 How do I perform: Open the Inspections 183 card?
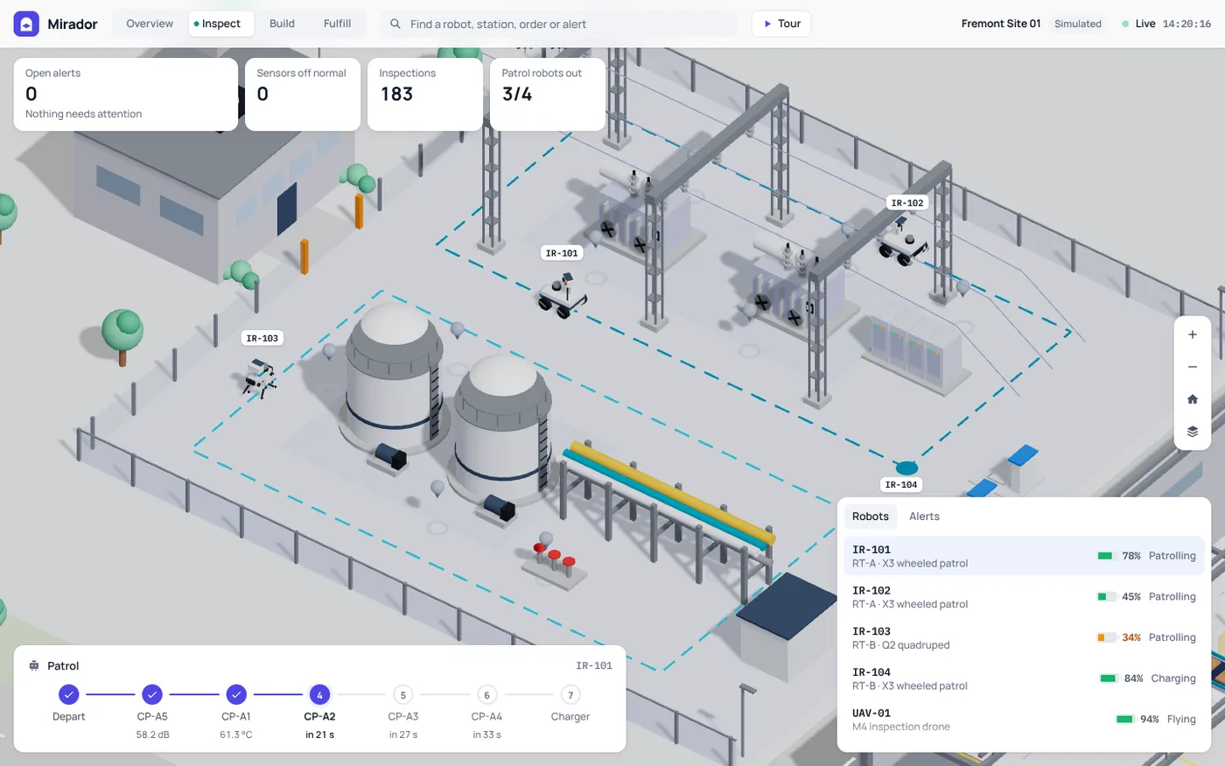point(425,95)
